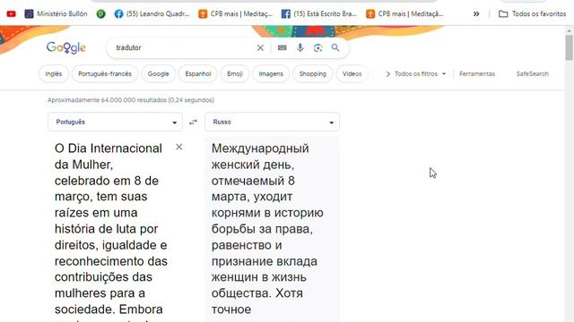574x322 pixels.
Task: Swap the translation languages
Action: [193, 123]
